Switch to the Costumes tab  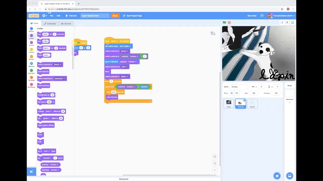click(49, 24)
